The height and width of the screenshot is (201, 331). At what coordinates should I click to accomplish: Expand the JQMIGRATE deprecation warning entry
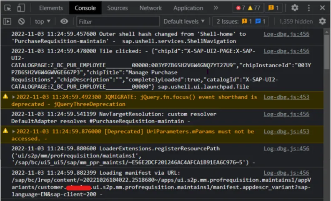click(x=14, y=97)
